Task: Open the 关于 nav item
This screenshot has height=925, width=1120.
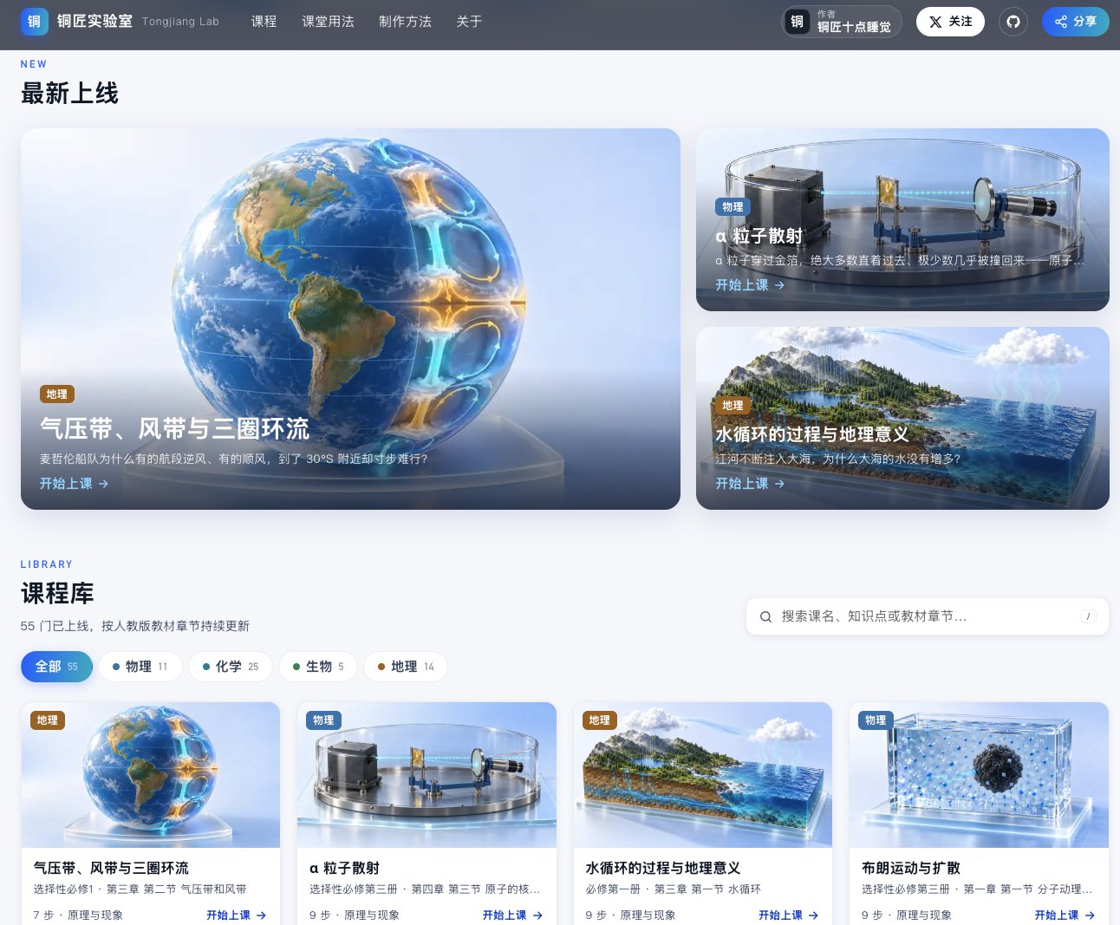Action: click(x=469, y=22)
